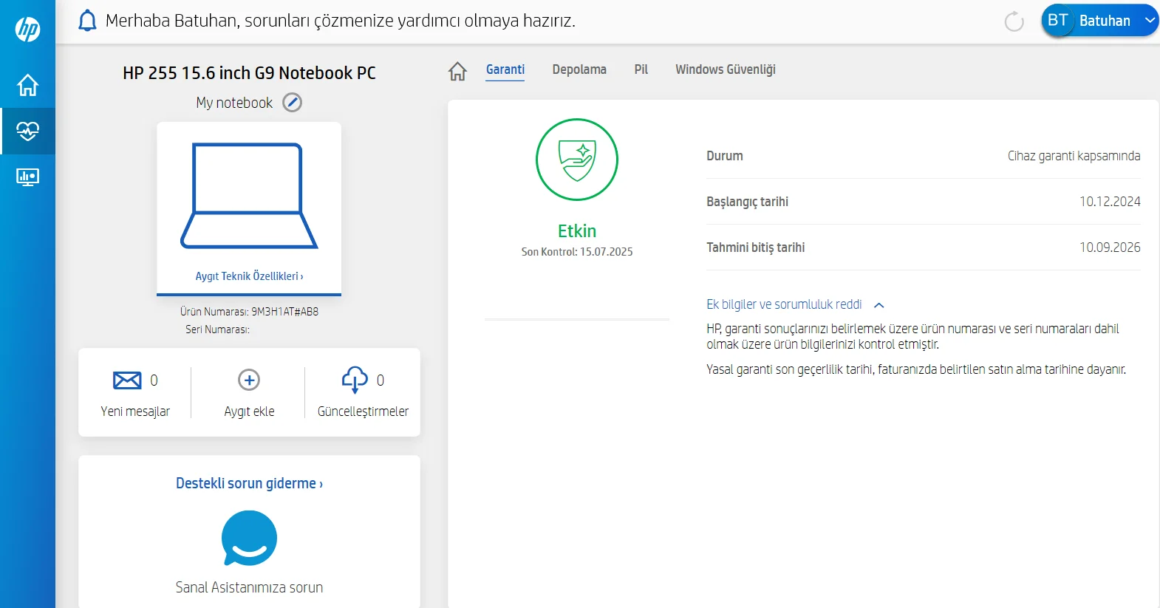Select the device health heart icon in sidebar
This screenshot has width=1160, height=608.
point(27,131)
